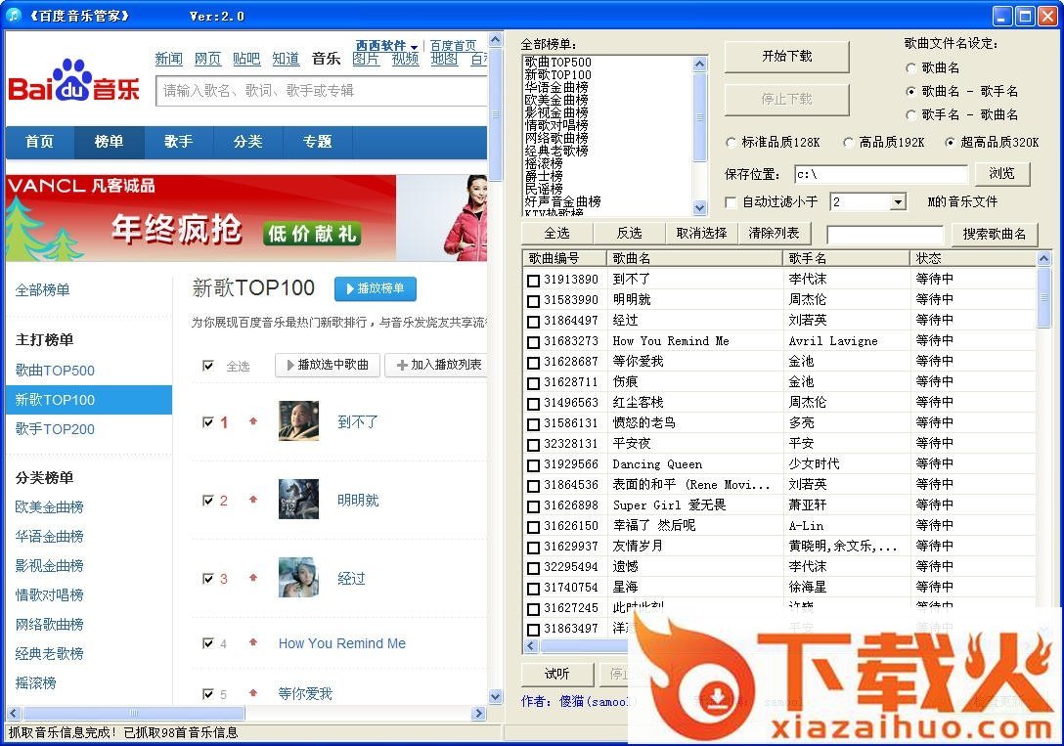Click the red up-arrow next to 到不了
The image size is (1064, 746).
(253, 421)
